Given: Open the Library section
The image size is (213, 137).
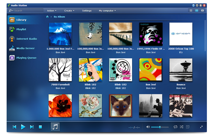Looking at the screenshot, I should point(25,20).
